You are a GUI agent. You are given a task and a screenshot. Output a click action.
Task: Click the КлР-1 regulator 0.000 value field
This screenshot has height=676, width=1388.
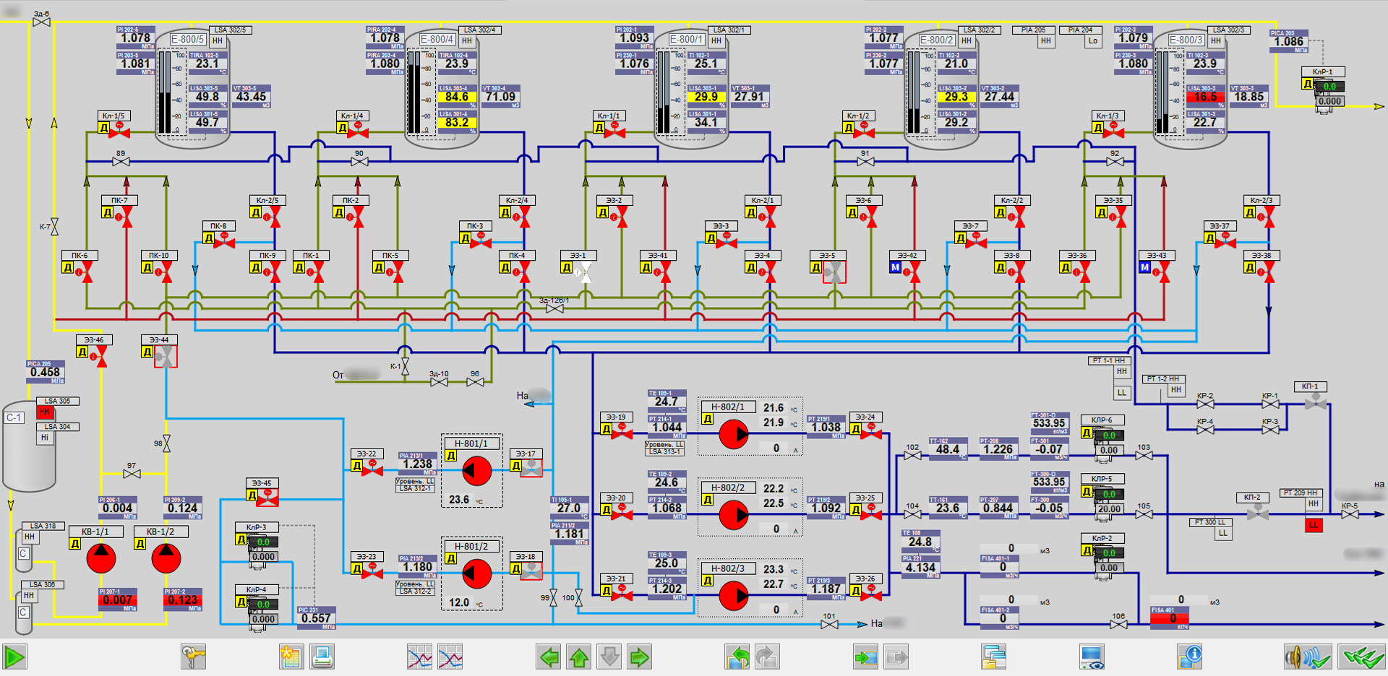(x=1329, y=101)
